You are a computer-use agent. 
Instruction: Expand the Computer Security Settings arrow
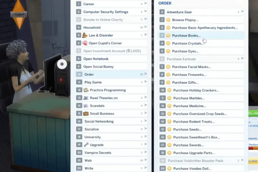[x=145, y=11]
